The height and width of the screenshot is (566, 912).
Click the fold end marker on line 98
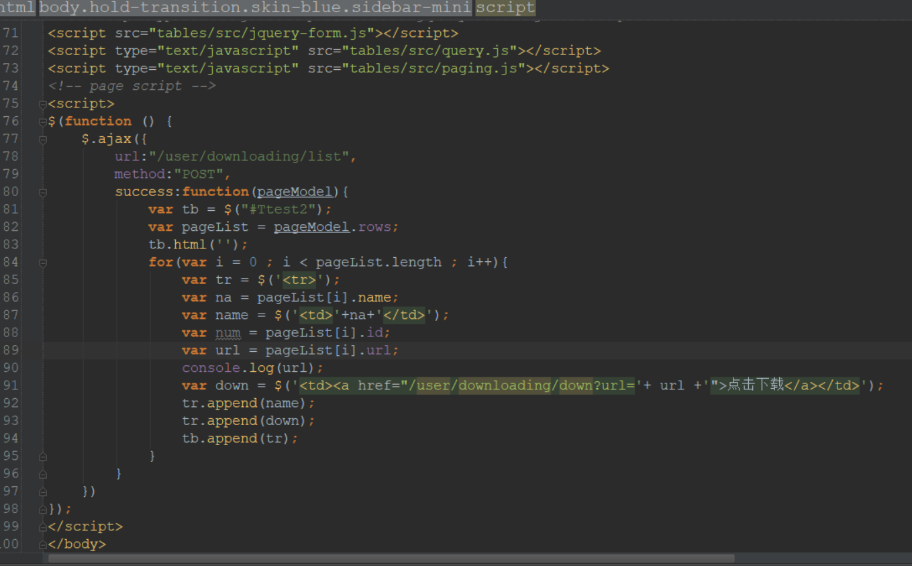(43, 509)
